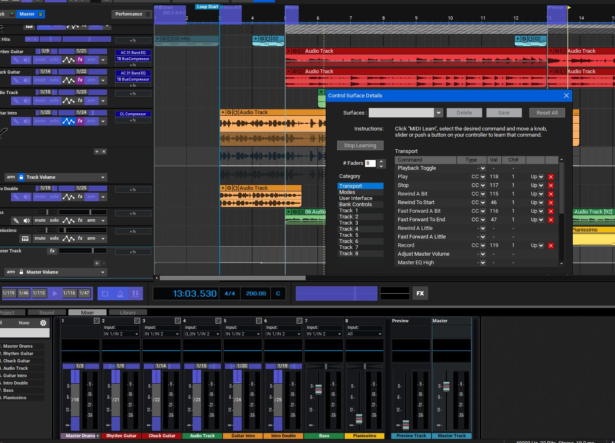The width and height of the screenshot is (615, 443).
Task: Remove automation lane with x above Track Volume
Action: [104, 151]
